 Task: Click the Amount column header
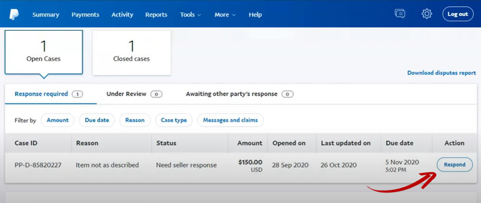(250, 143)
